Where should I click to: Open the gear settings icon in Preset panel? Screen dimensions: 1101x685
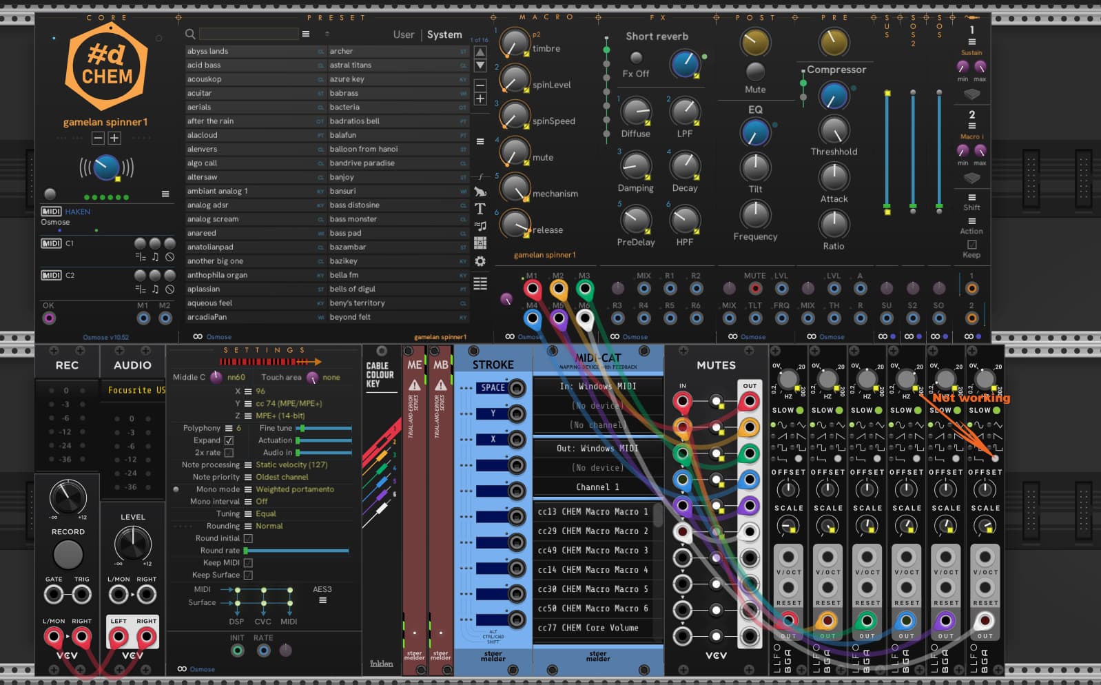(x=480, y=261)
